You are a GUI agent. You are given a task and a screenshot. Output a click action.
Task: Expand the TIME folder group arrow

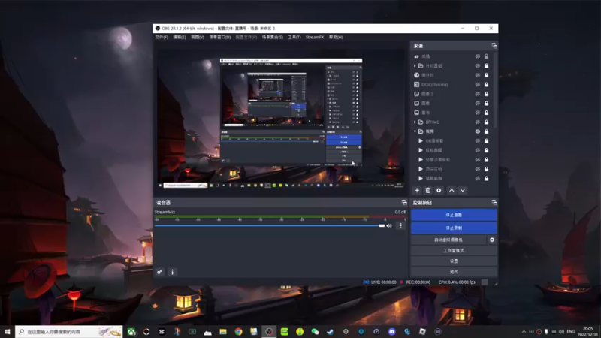coord(415,122)
